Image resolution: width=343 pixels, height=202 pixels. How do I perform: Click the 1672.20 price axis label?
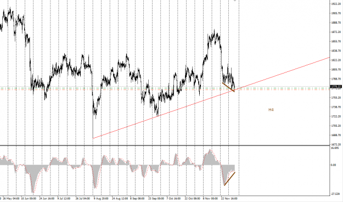coord(336,144)
